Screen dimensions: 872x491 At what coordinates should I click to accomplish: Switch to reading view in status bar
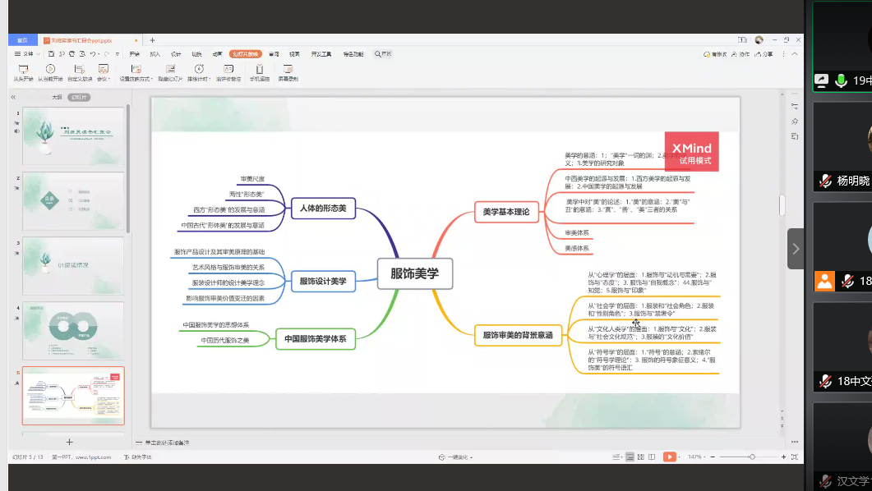[652, 457]
